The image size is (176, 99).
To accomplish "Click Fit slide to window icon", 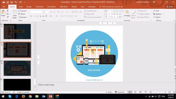I will 174,92.
